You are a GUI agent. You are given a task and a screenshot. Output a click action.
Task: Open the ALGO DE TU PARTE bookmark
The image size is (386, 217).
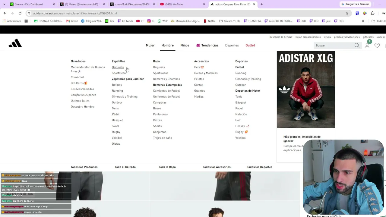278,21
